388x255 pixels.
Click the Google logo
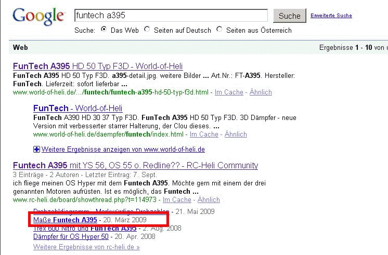[38, 17]
